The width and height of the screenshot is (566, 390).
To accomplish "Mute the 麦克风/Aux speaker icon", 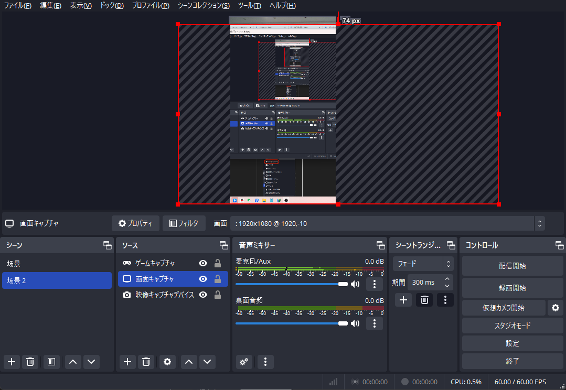I will 356,284.
